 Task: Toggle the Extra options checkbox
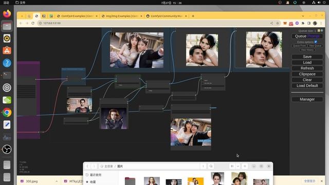[316, 42]
